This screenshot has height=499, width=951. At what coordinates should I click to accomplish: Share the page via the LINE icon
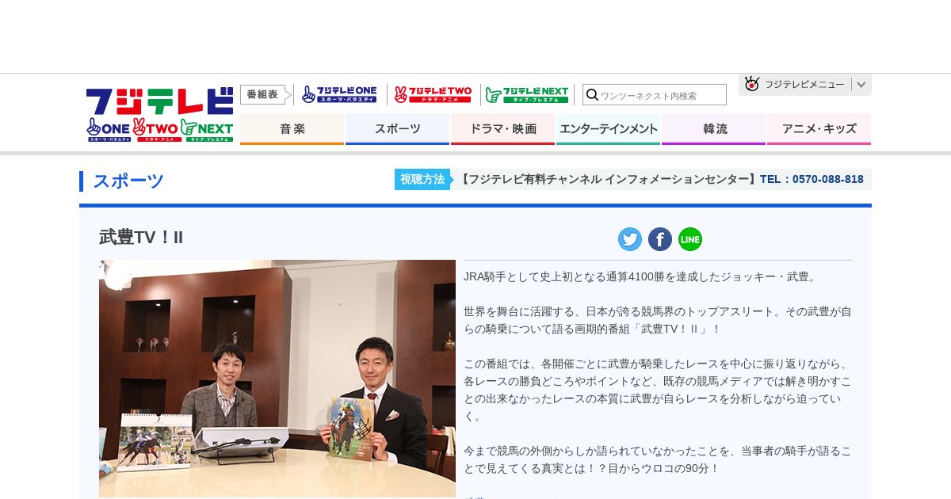[690, 239]
